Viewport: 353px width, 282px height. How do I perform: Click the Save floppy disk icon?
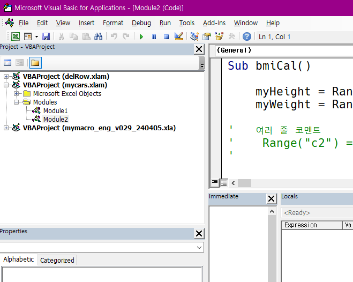(46, 36)
